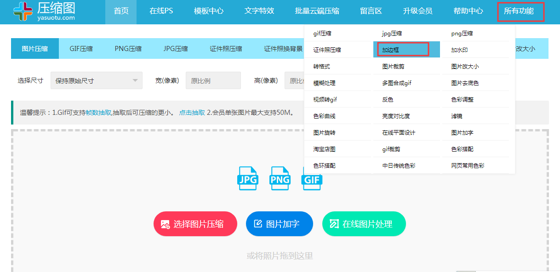Choose 转格式 in the dropdown menu
Screen dimensions: 560x272
tap(322, 67)
